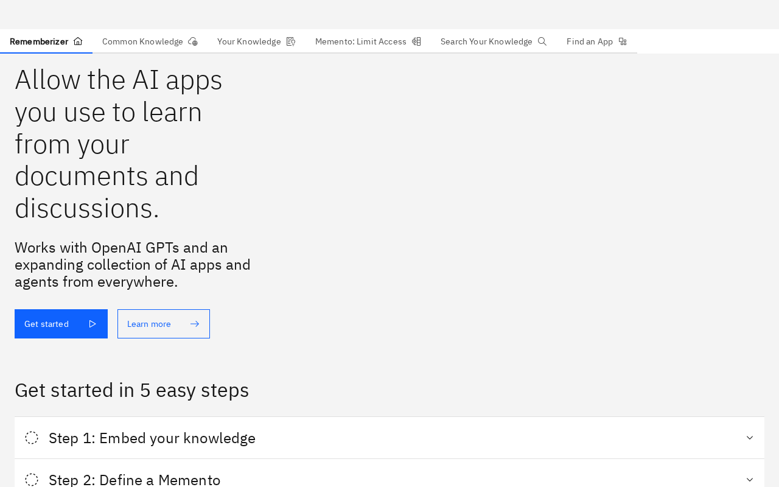This screenshot has height=487, width=779.
Task: Click the arrow icon in Learn more
Action: [195, 324]
